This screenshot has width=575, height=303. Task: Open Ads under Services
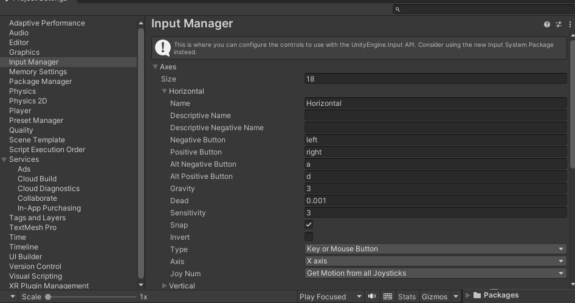coord(24,169)
